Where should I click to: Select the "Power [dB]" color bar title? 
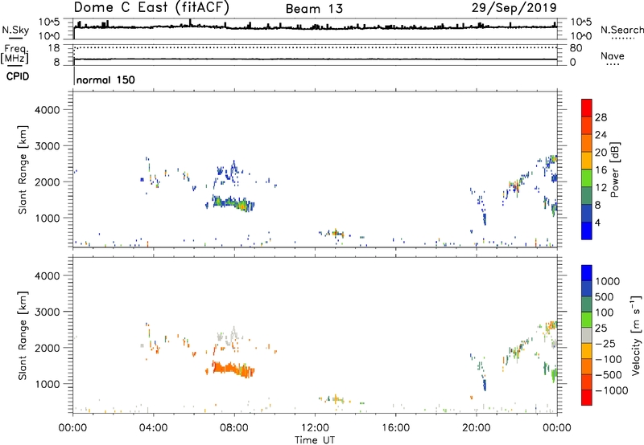615,169
